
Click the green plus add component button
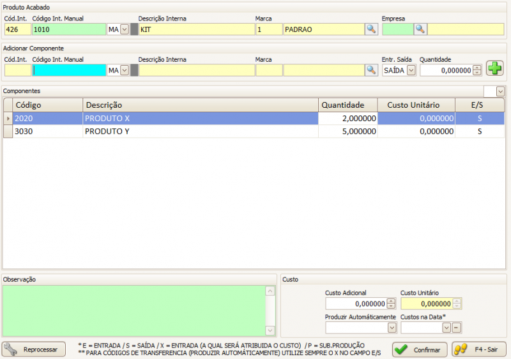point(494,69)
